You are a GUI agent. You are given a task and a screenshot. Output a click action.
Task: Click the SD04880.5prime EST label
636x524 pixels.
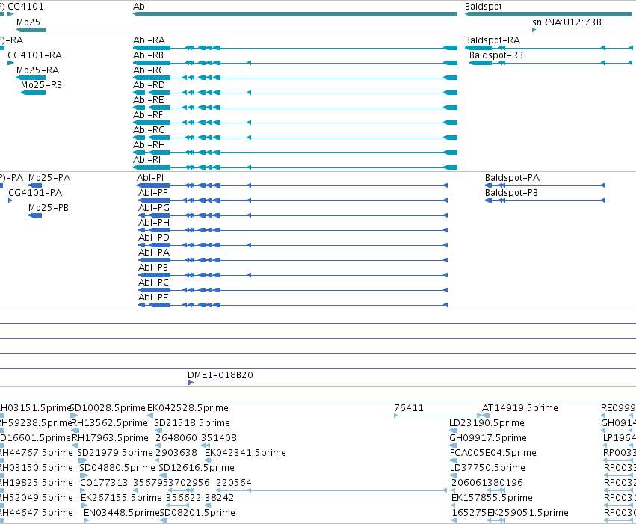tap(117, 468)
